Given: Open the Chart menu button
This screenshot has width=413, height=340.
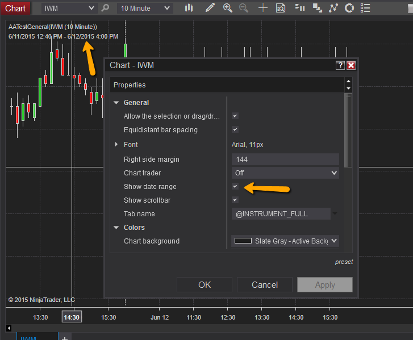Looking at the screenshot, I should pos(15,8).
